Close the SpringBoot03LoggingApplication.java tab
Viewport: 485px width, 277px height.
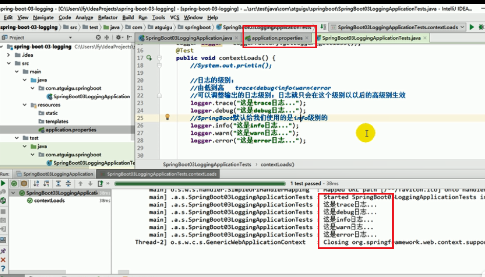(x=237, y=38)
